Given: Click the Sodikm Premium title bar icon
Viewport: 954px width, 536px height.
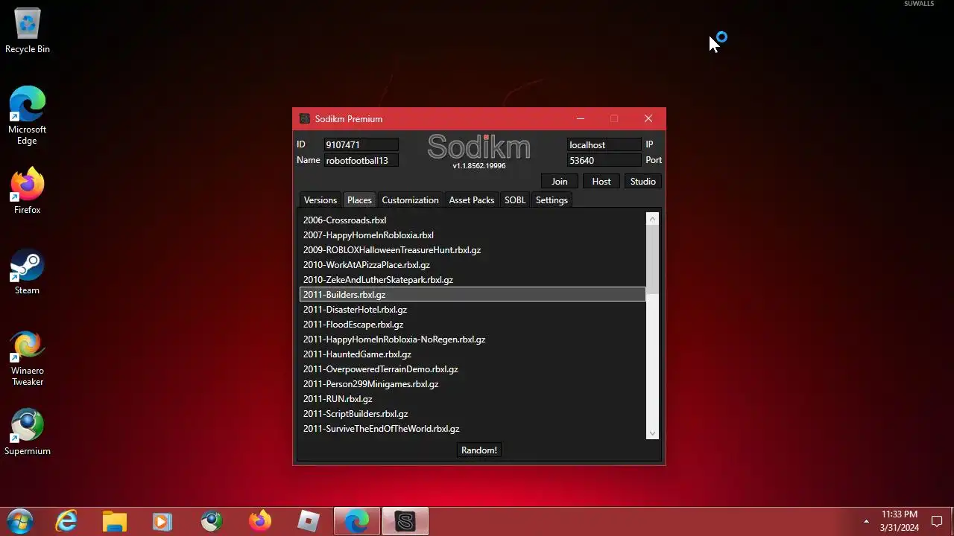Looking at the screenshot, I should click(304, 119).
